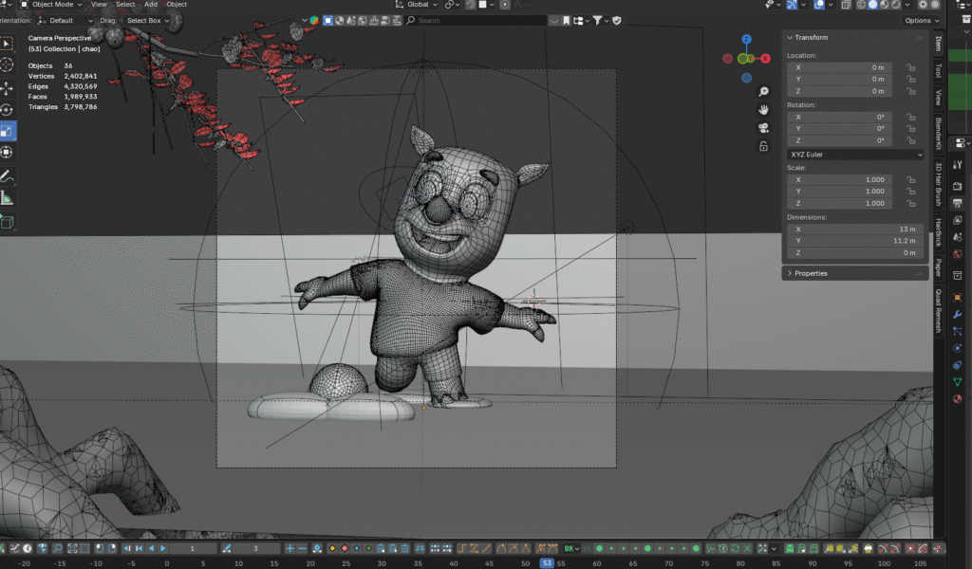Toggle lock on Rotation Z field
Viewport: 972px width, 569px height.
pyautogui.click(x=910, y=140)
